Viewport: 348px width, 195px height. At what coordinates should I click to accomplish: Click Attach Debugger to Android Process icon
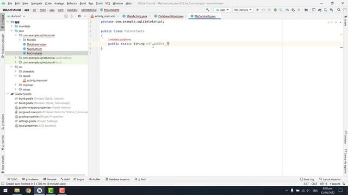tap(293, 10)
